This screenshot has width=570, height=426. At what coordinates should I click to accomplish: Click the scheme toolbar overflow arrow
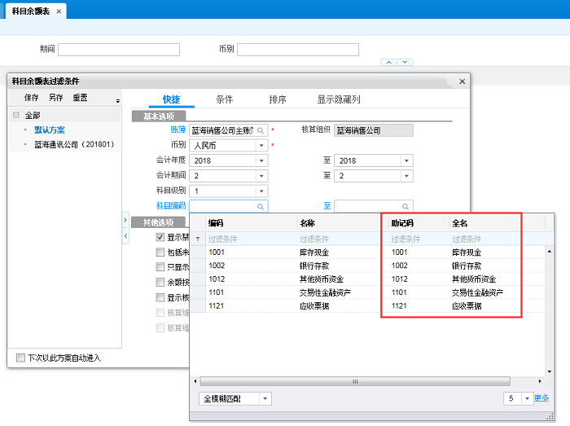[x=117, y=101]
